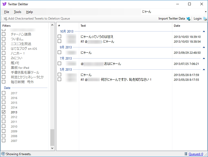Check the 毎日新聞 号外 filter
Viewport: 208px width, 157px height.
click(4, 82)
